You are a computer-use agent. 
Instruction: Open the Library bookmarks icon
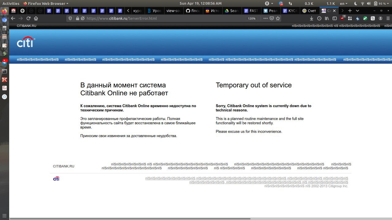tap(327, 18)
